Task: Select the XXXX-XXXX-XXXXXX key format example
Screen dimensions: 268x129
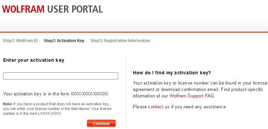Action: click(90, 94)
